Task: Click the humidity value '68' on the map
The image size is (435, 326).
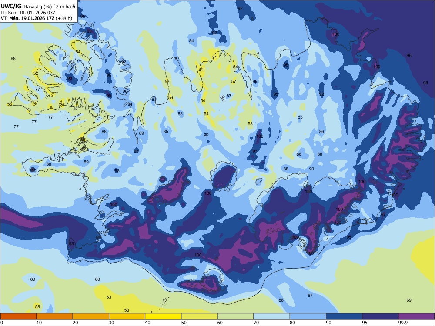Action: coord(13,59)
